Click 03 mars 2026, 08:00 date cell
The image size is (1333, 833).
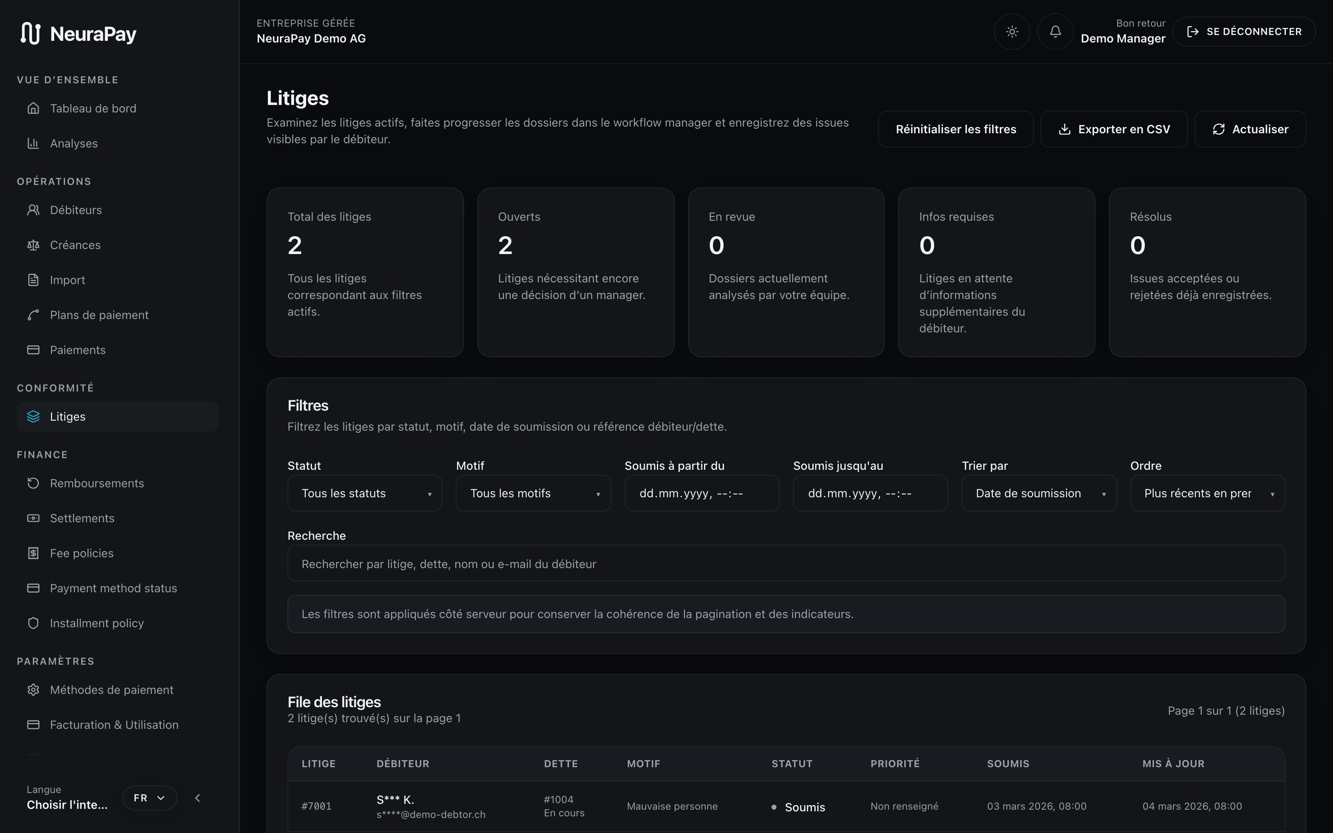click(x=1037, y=806)
